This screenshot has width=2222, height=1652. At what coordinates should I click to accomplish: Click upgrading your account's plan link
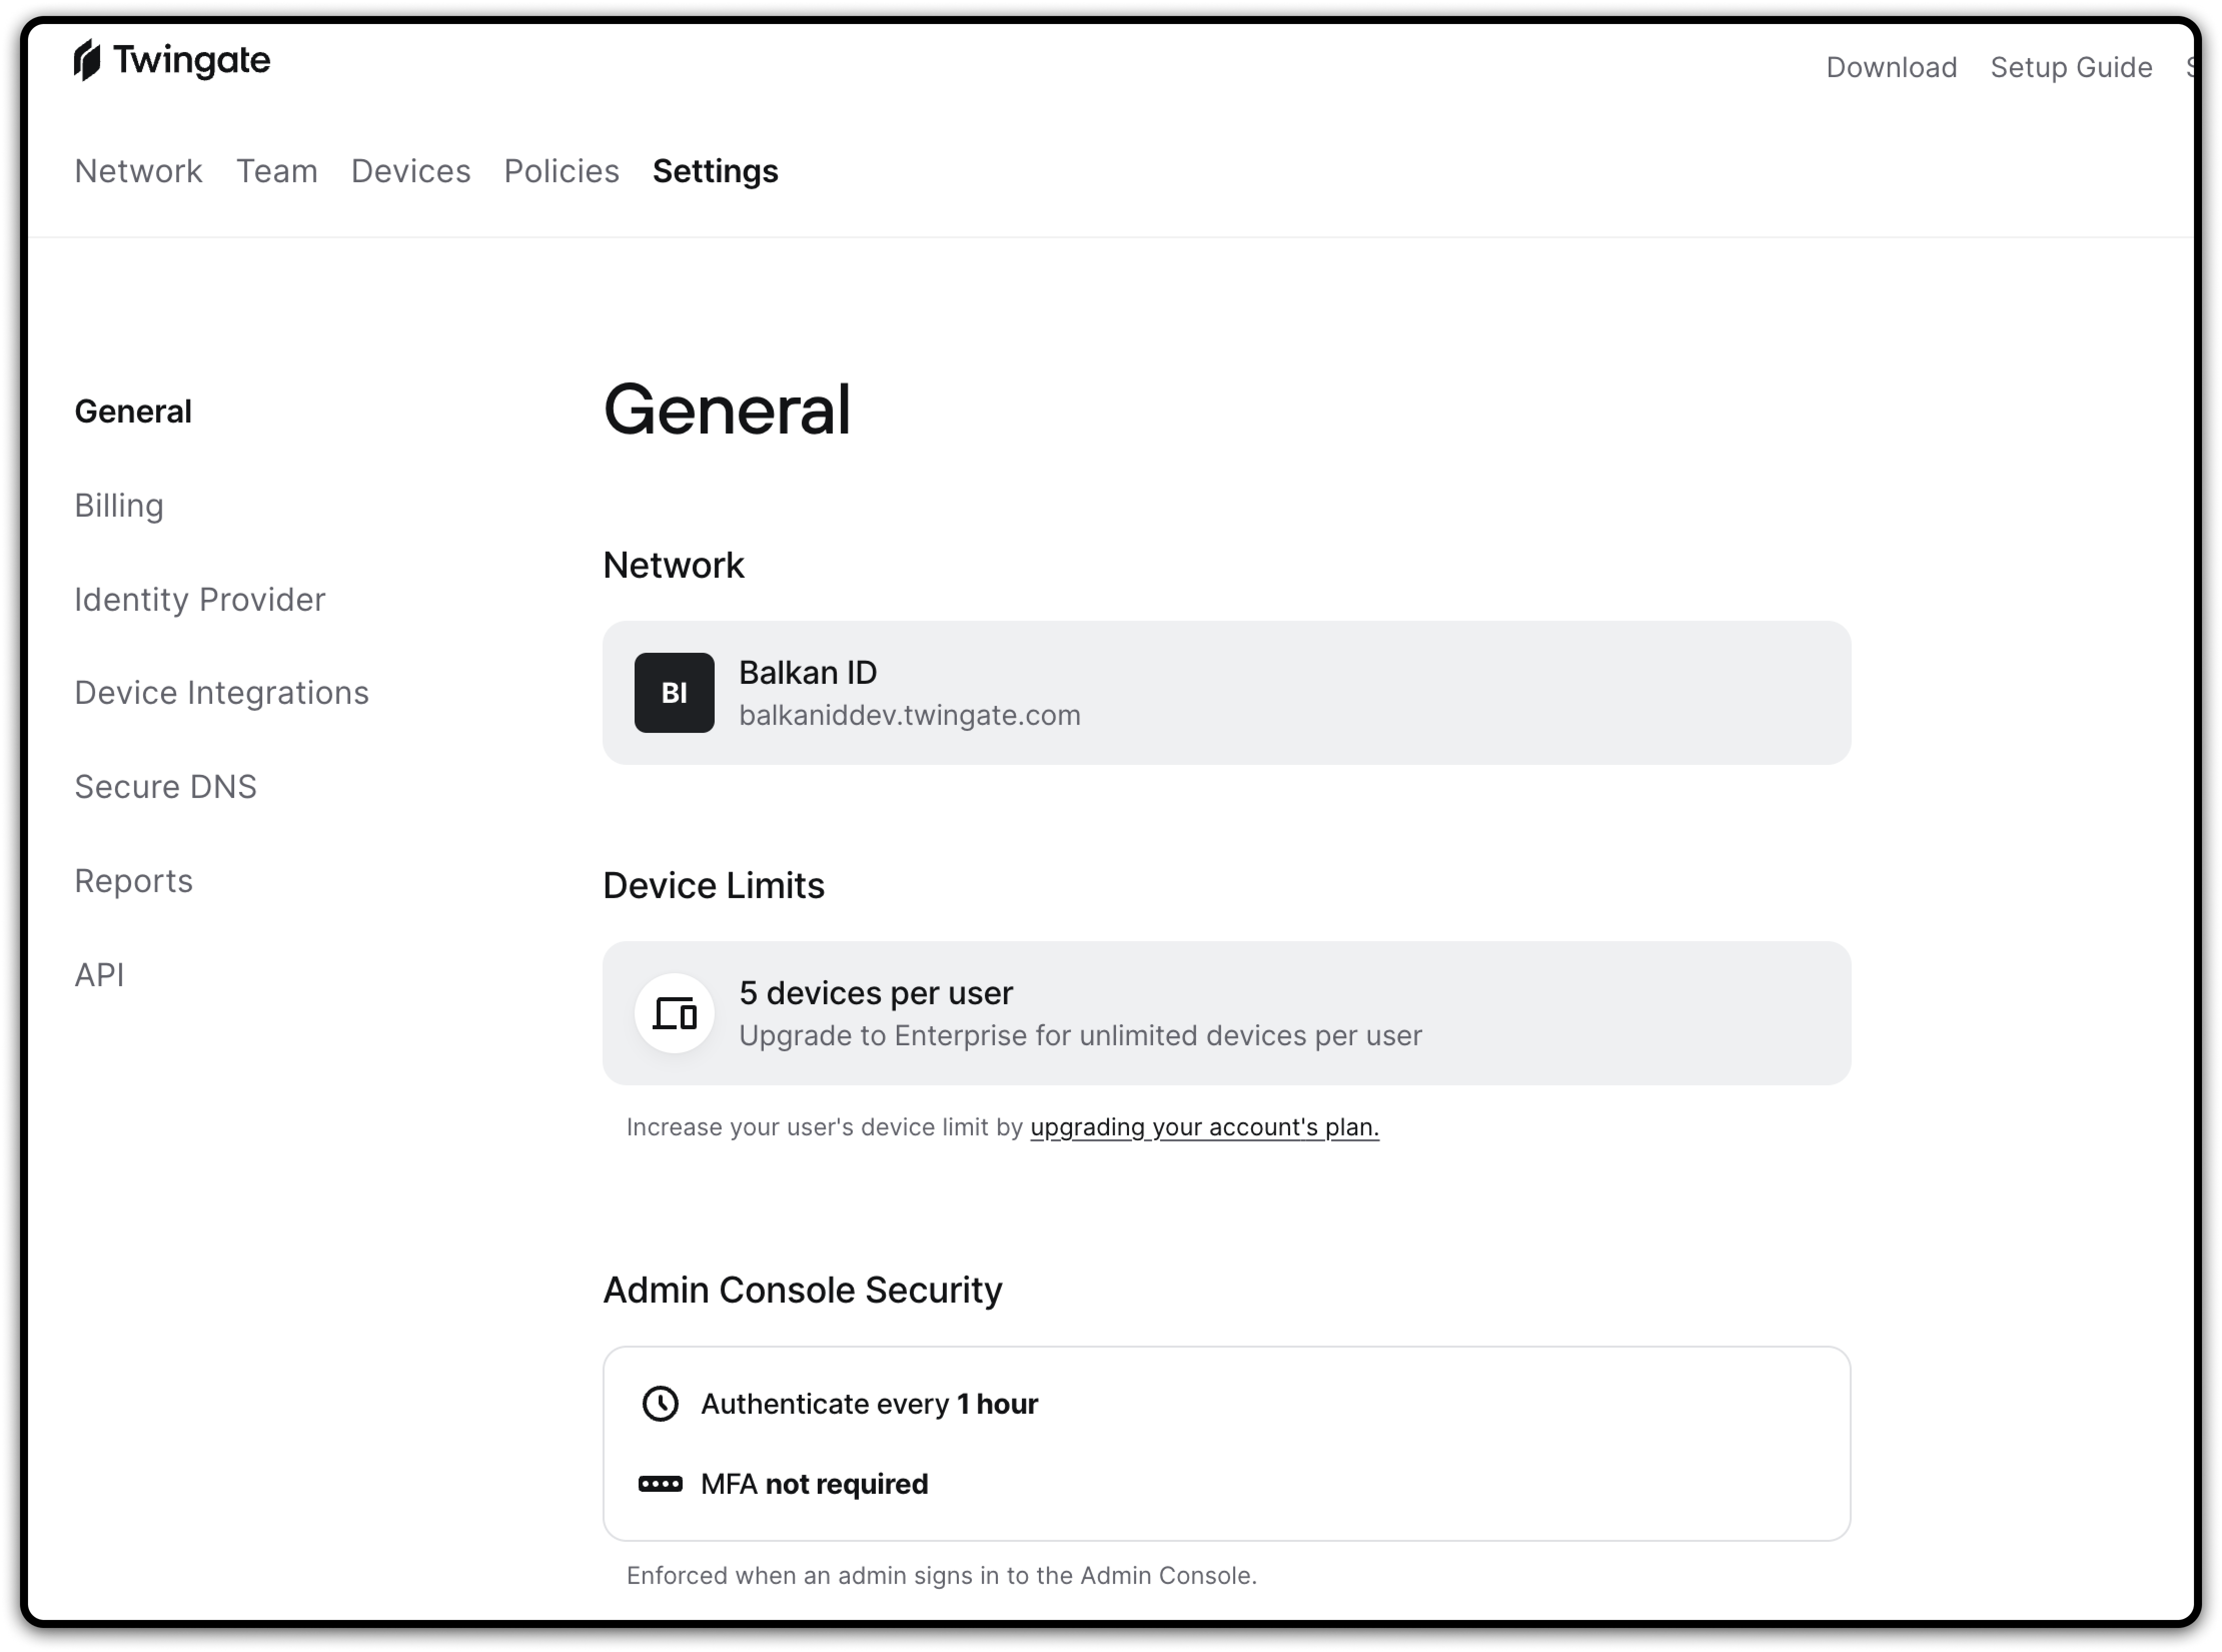pos(1205,1127)
